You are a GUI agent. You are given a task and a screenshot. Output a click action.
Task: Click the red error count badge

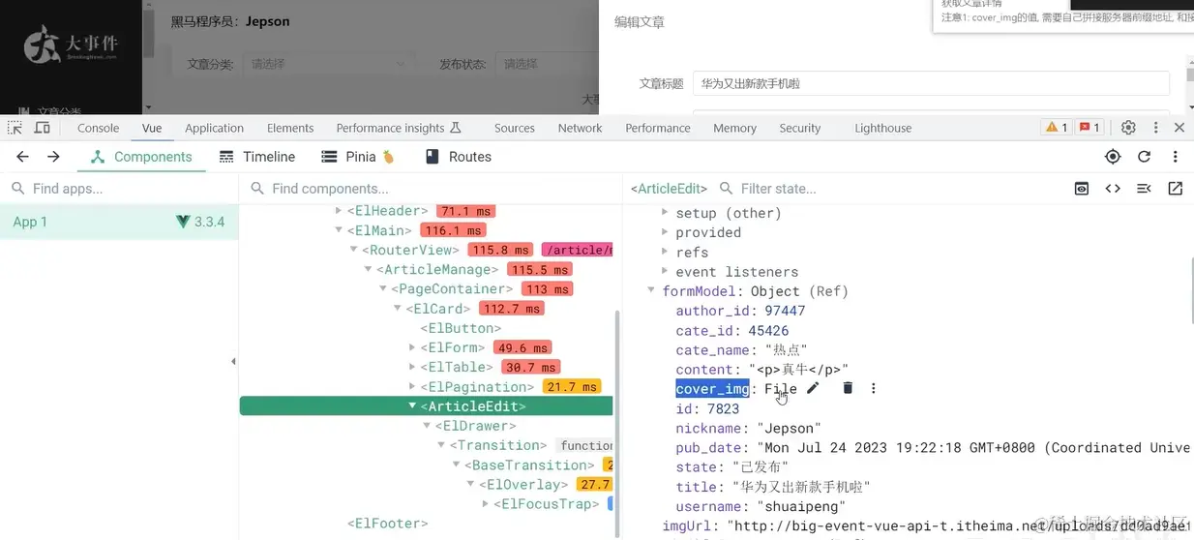point(1090,128)
